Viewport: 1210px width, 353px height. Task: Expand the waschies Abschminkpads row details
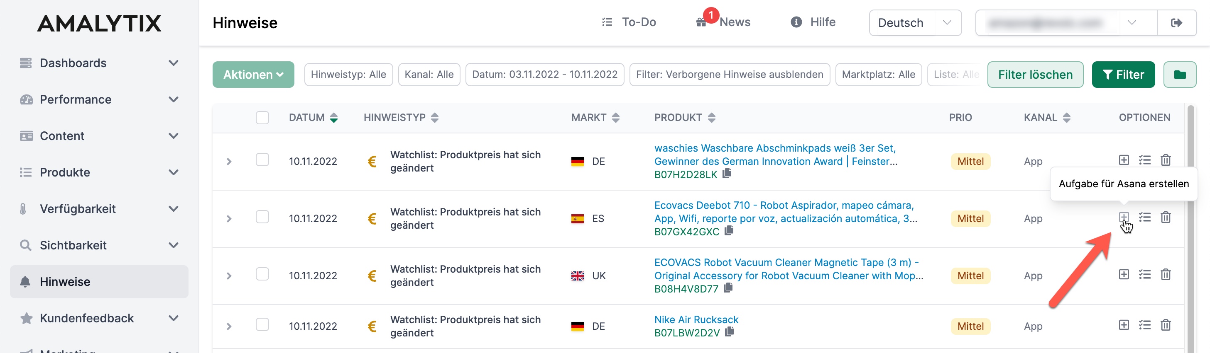tap(229, 161)
